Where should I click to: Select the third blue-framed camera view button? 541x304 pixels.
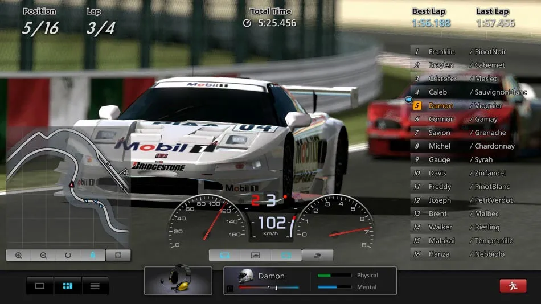coord(286,256)
